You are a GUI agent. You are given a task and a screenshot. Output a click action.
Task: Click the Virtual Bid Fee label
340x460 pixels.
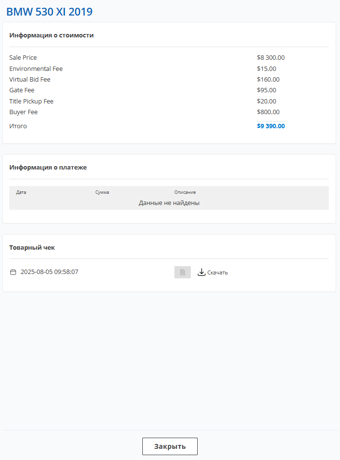(30, 80)
